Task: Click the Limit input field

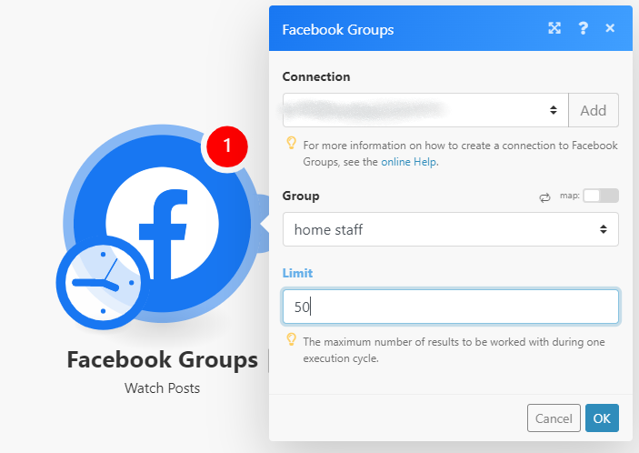Action: point(451,307)
